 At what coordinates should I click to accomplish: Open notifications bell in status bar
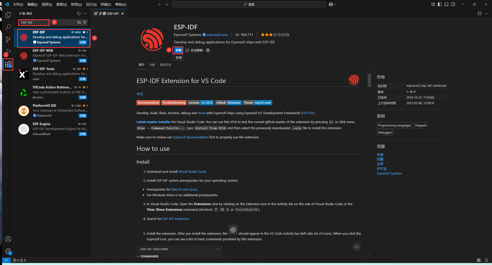point(486,260)
